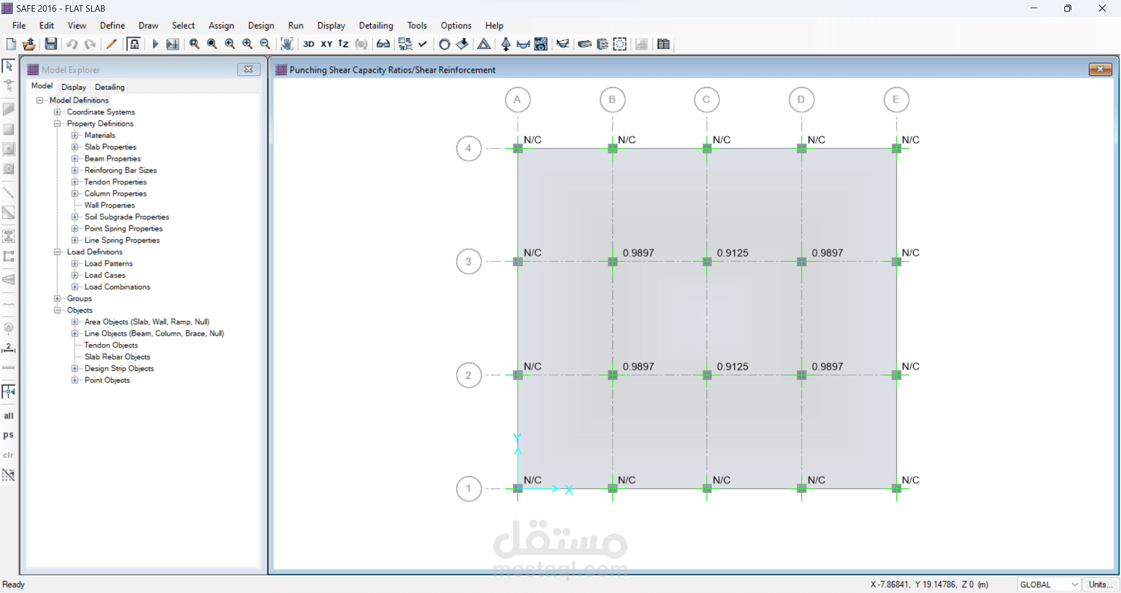
Task: Click the Rubber Band Zoom icon
Action: pyautogui.click(x=194, y=44)
